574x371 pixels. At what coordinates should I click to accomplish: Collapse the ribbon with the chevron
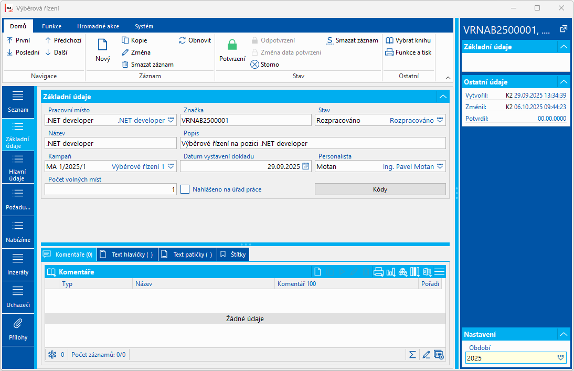point(448,78)
